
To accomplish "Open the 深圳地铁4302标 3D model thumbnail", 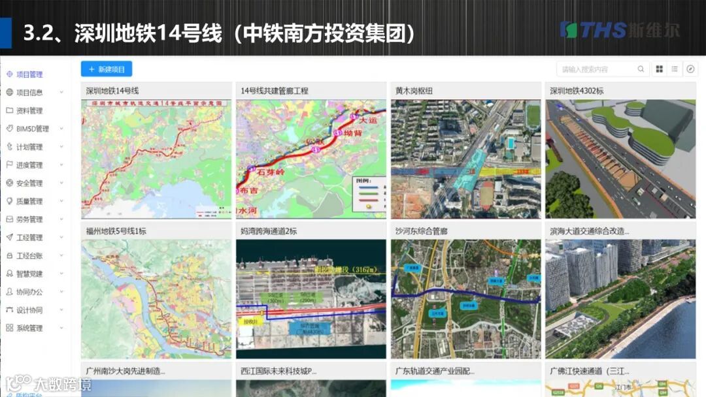I will click(620, 159).
